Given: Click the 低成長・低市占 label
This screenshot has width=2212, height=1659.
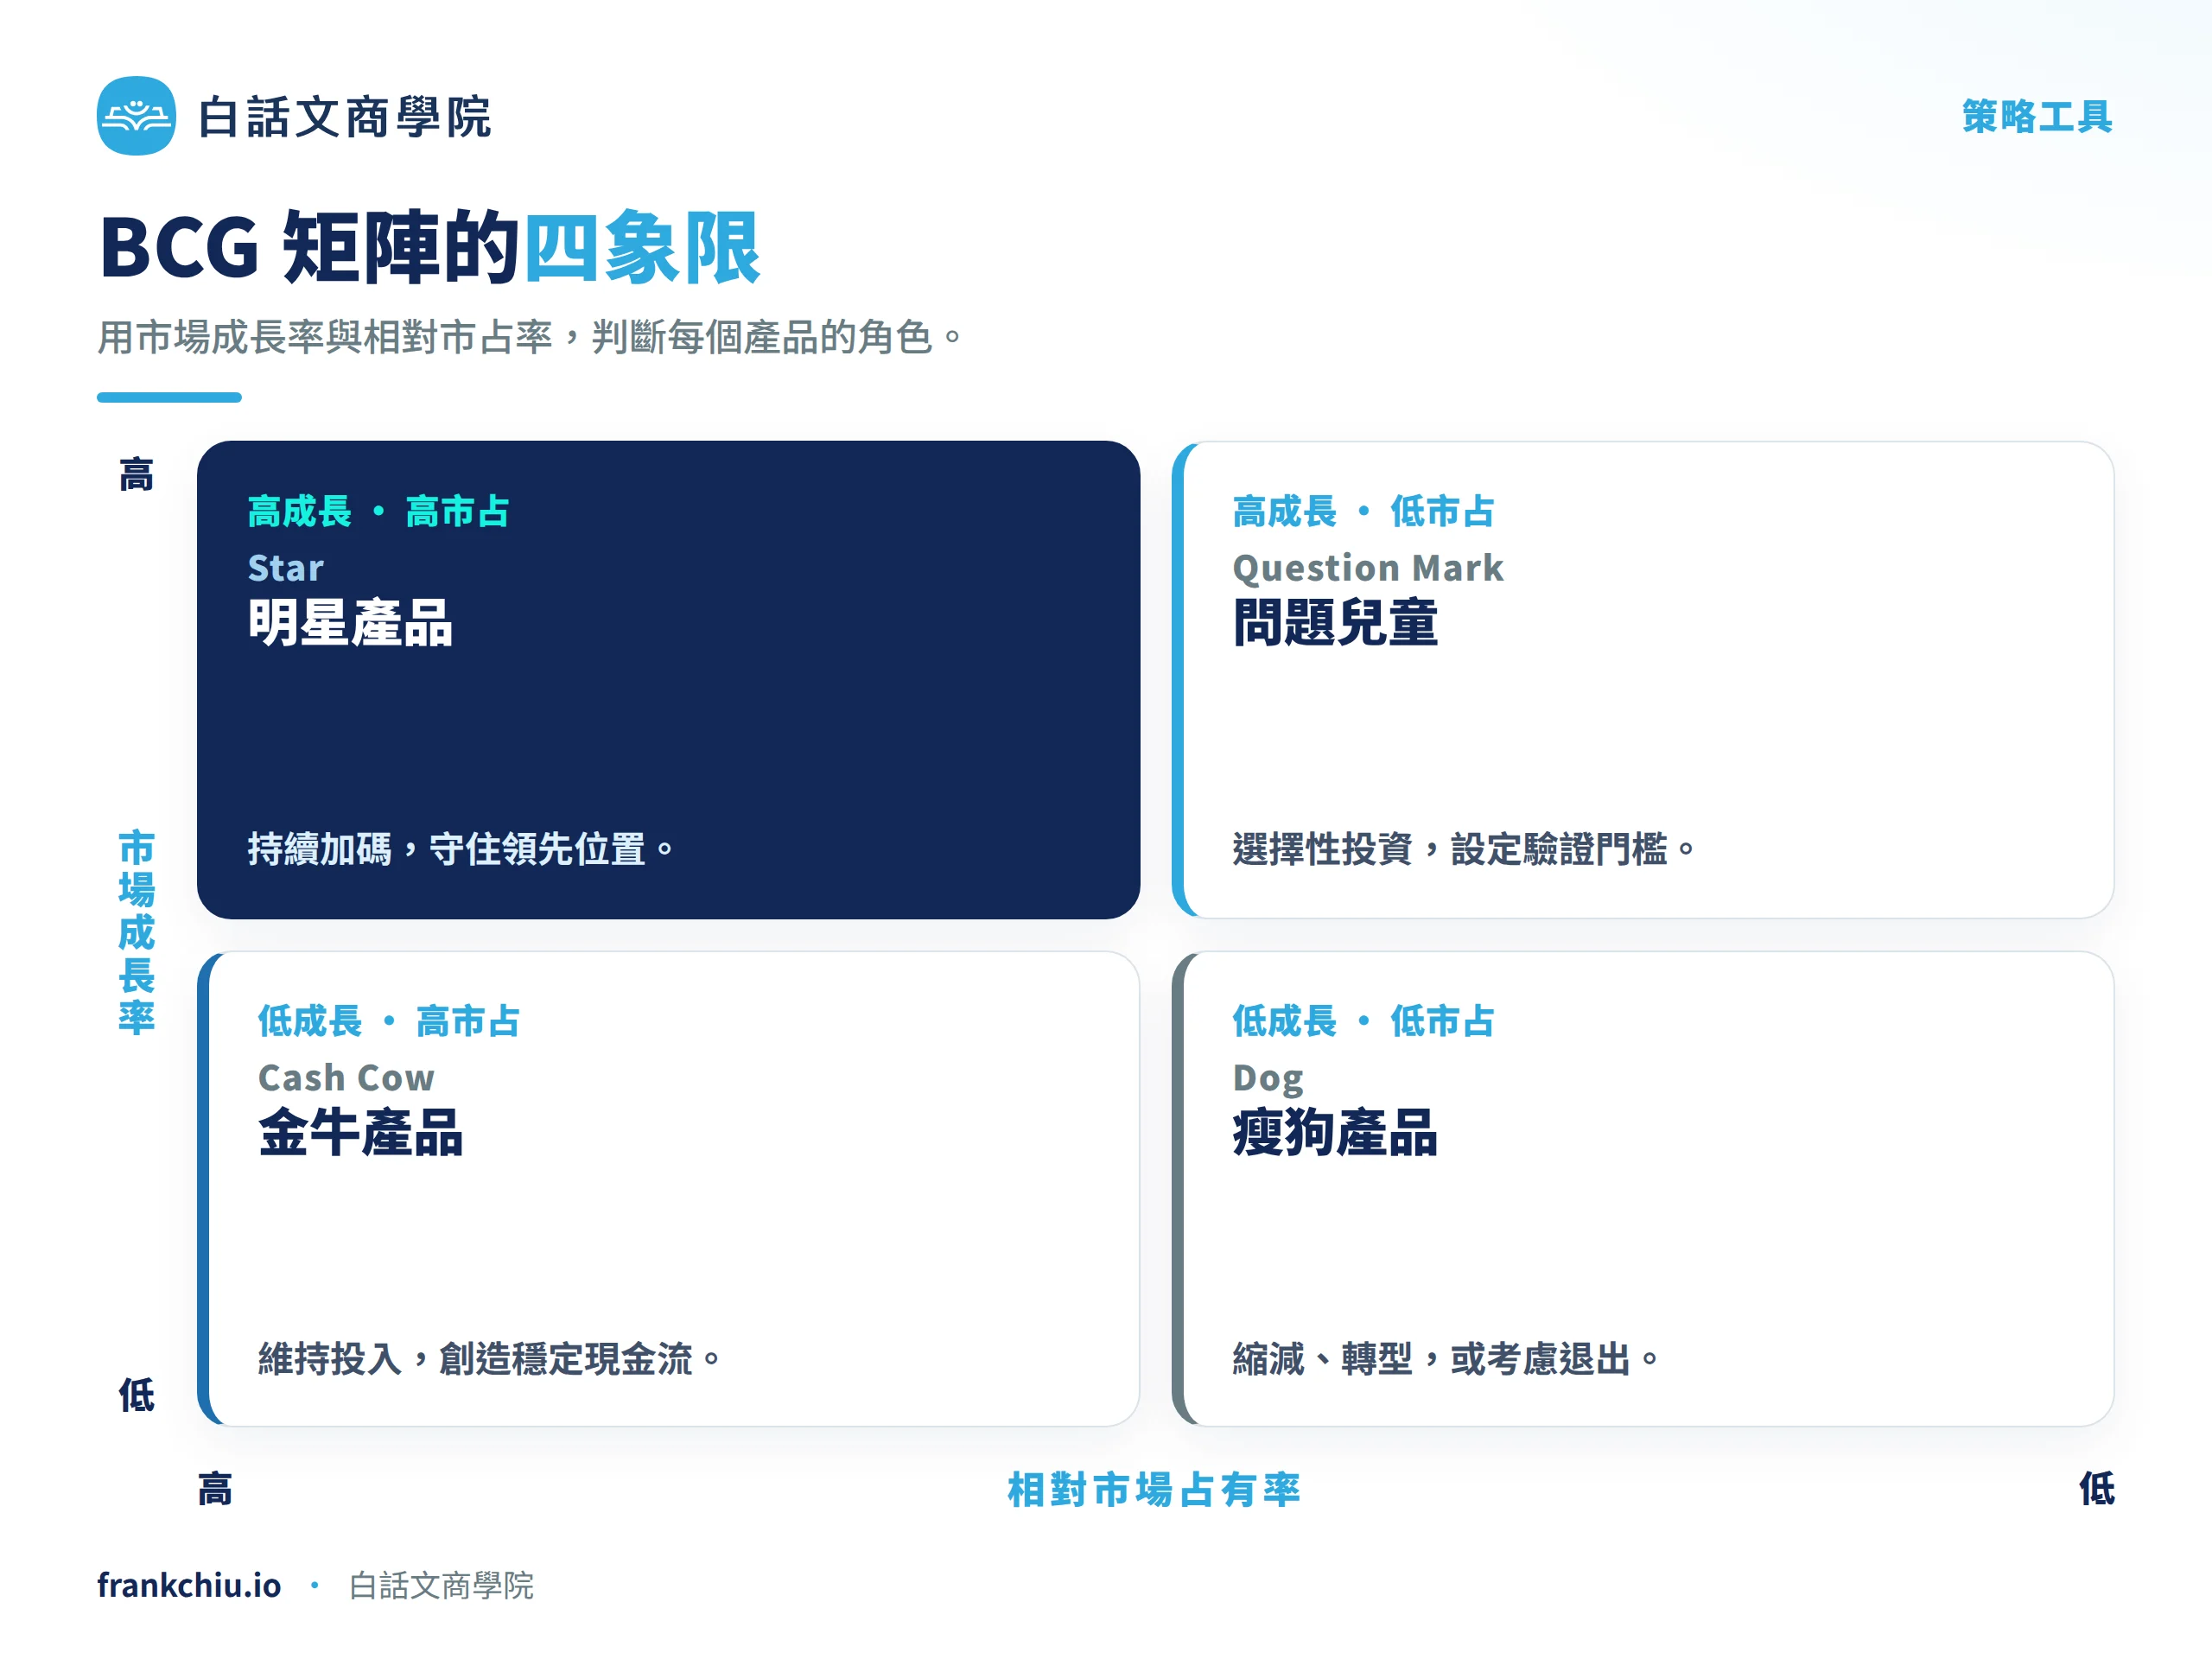Looking at the screenshot, I should pos(1363,1021).
